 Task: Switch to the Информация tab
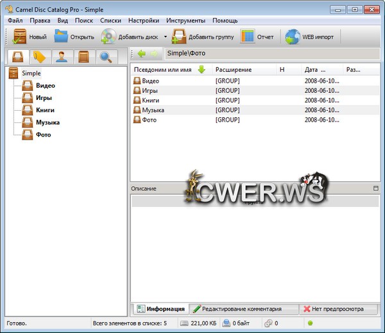161,309
